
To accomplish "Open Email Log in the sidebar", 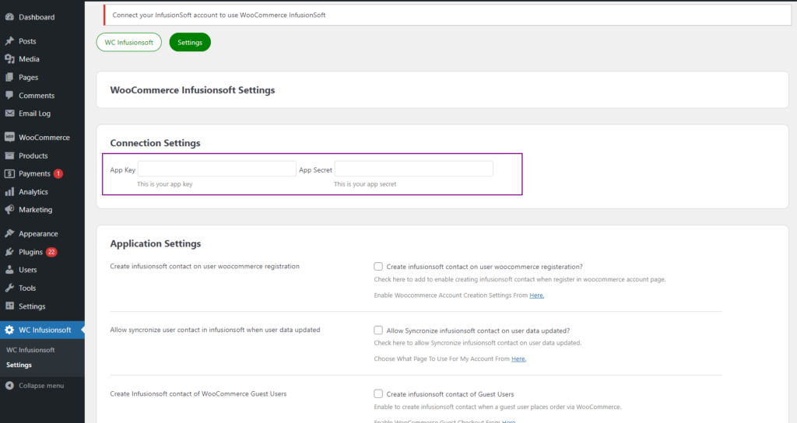I will pos(42,114).
